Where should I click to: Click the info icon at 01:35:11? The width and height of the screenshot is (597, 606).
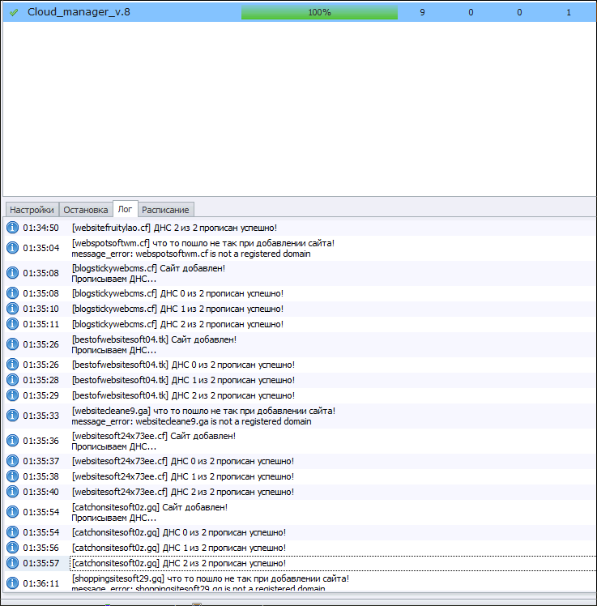12,324
